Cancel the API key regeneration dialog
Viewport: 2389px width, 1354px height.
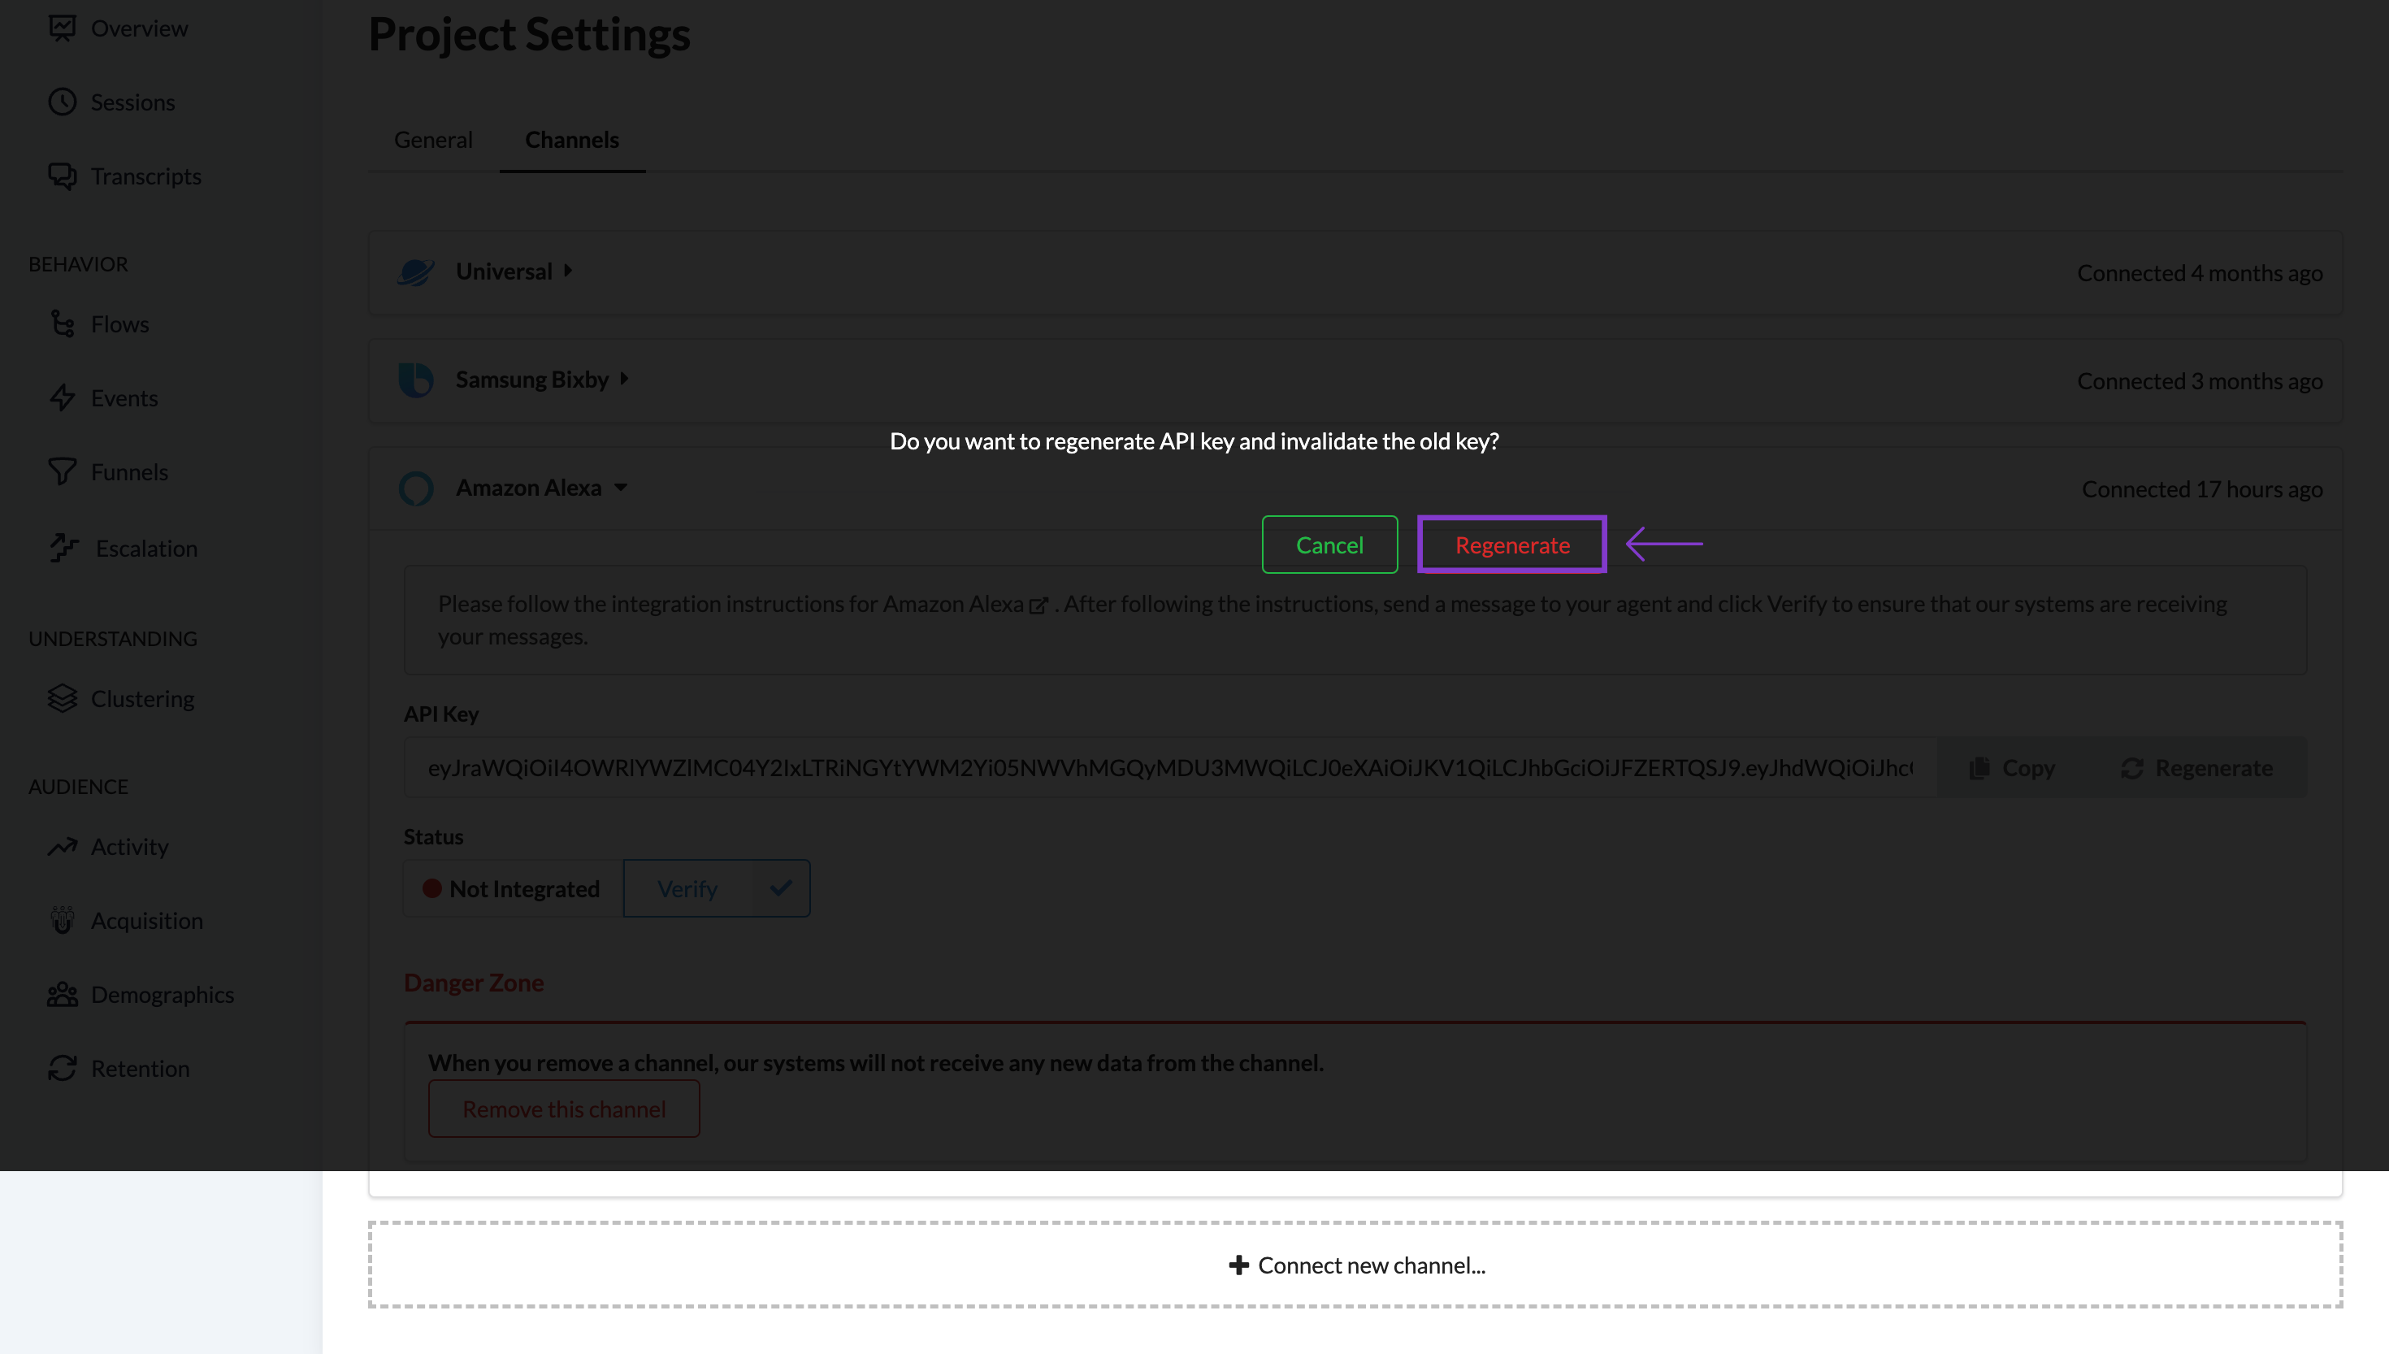[x=1329, y=545]
